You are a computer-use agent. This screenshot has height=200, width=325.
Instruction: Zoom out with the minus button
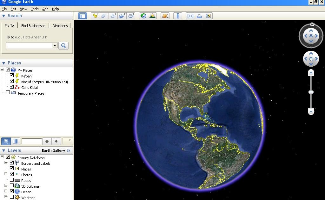point(311,111)
